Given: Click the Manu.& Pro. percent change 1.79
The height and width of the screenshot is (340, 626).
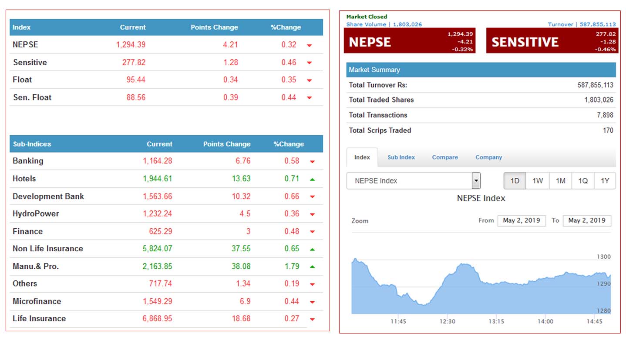Looking at the screenshot, I should pos(292,266).
